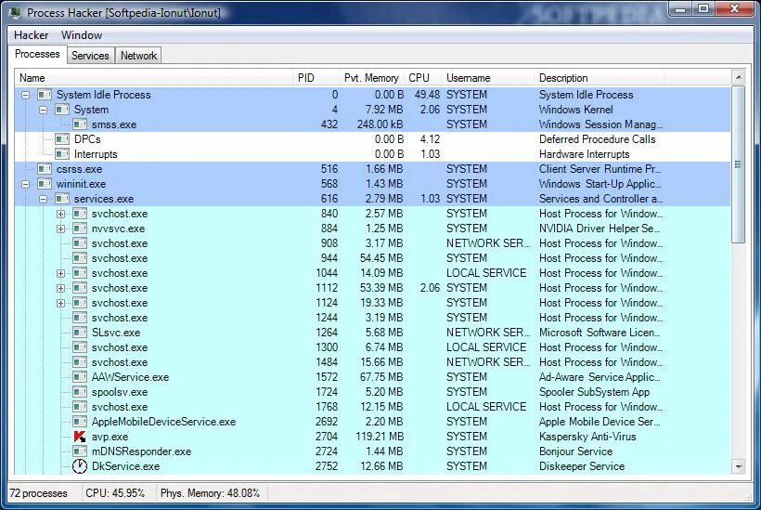Click the scrollbar down arrow
Viewport: 761px width, 510px height.
click(x=738, y=466)
